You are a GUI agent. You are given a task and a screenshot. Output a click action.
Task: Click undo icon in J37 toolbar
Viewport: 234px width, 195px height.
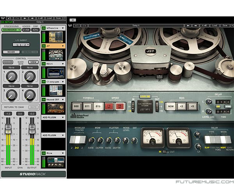tap(77, 25)
